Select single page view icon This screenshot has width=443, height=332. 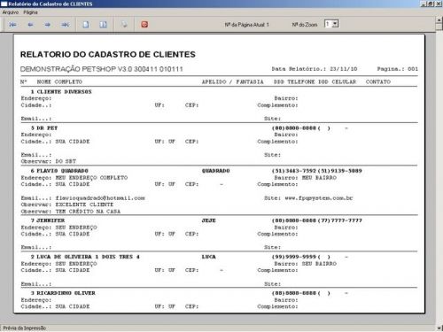click(x=86, y=25)
